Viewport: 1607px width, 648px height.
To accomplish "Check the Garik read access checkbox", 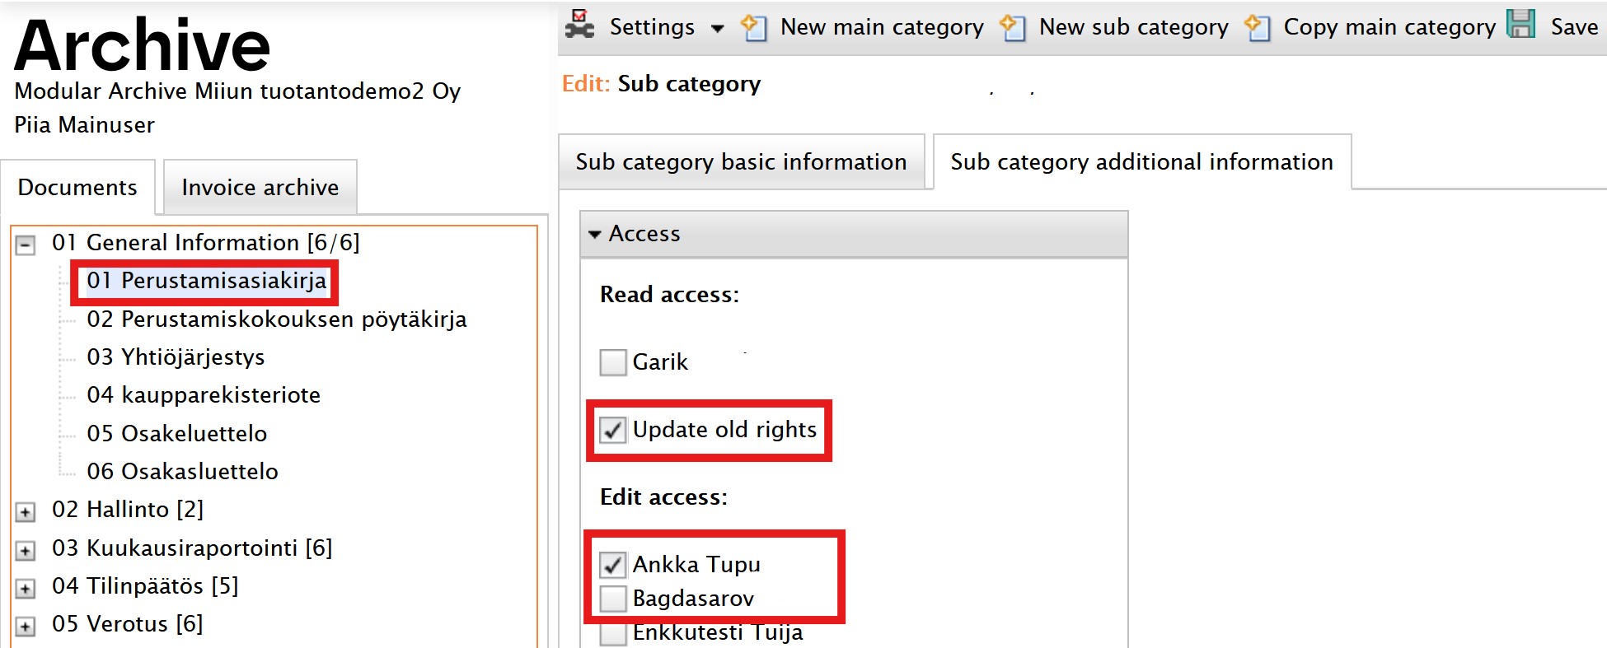I will 612,362.
